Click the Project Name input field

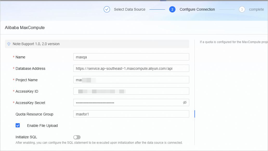[131, 80]
